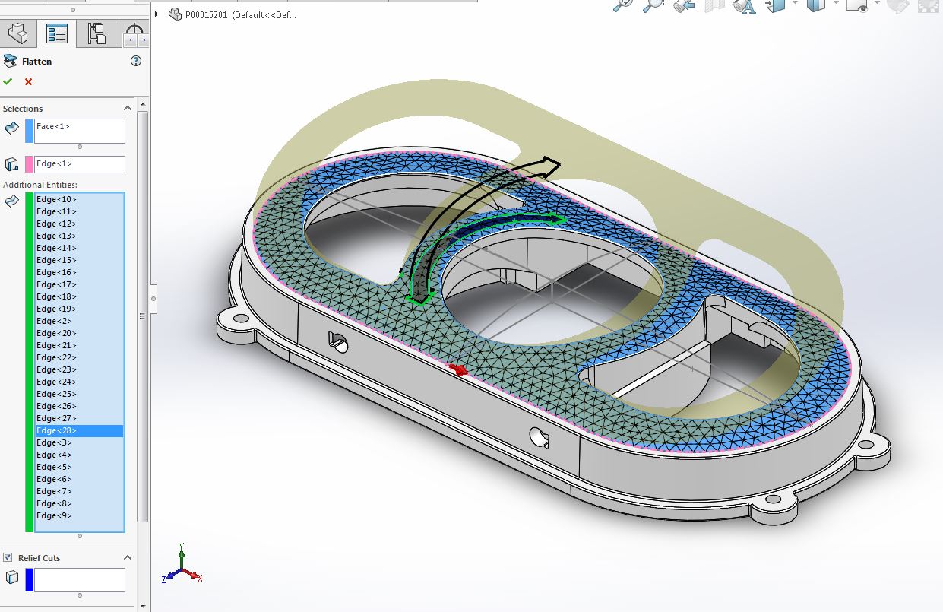Select Edge<18> in Additional Entities
943x612 pixels.
point(80,296)
